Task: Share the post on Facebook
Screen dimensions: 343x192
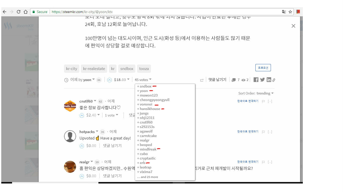Action: pyautogui.click(x=256, y=79)
